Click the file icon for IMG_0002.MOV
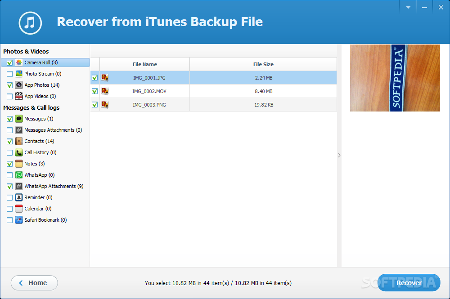This screenshot has width=450, height=299. (105, 91)
